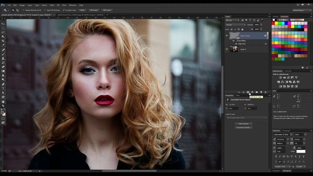Open the blend mode dropdown in Layers
Image resolution: width=313 pixels, height=176 pixels.
tap(235, 25)
